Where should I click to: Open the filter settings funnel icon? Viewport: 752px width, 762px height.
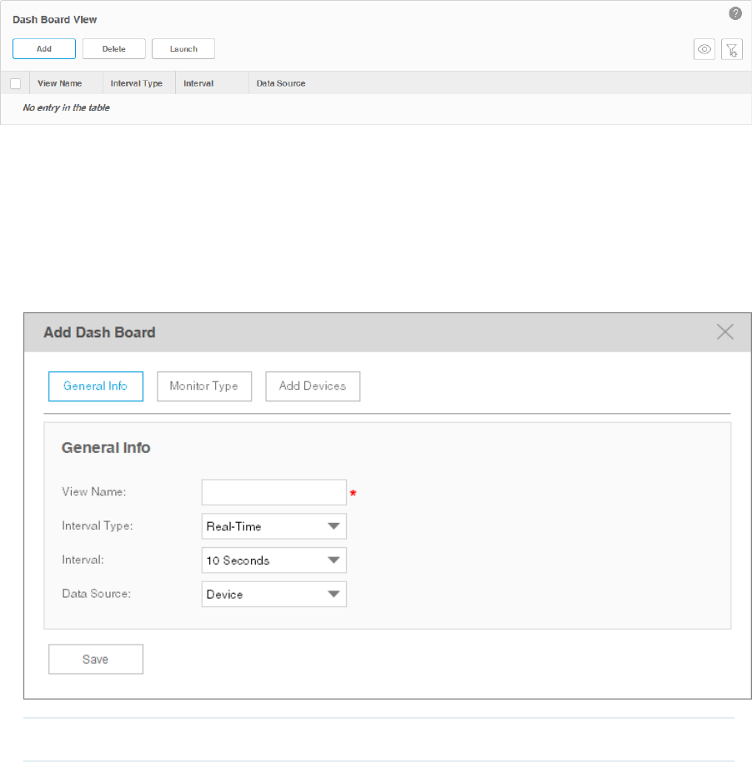tap(731, 49)
